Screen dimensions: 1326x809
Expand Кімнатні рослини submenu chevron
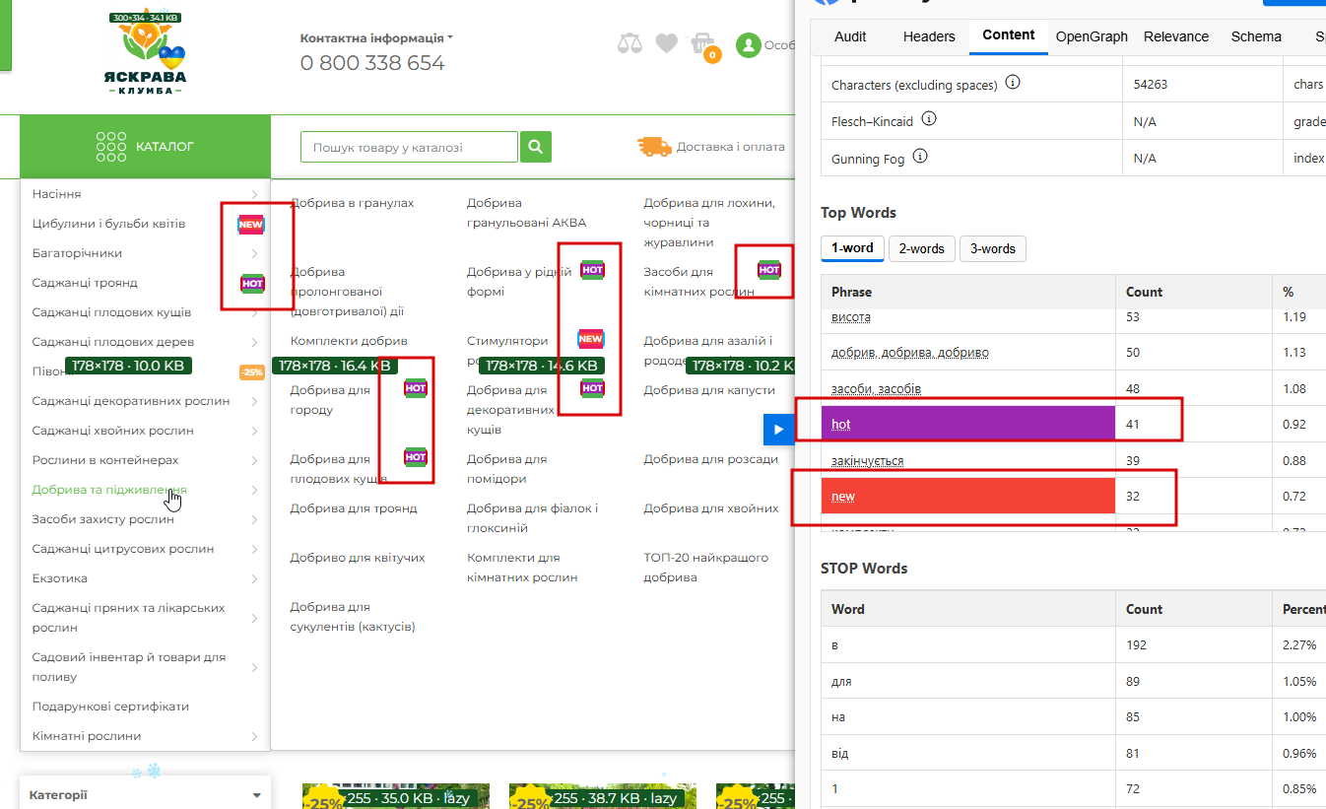click(254, 736)
